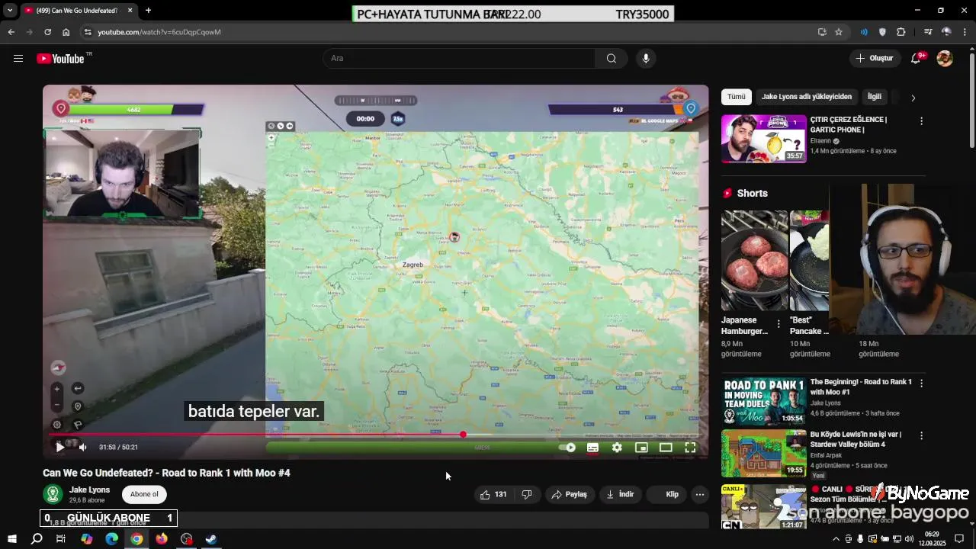The height and width of the screenshot is (549, 976).
Task: Open Microsoft Edge from the taskbar
Action: (111, 539)
